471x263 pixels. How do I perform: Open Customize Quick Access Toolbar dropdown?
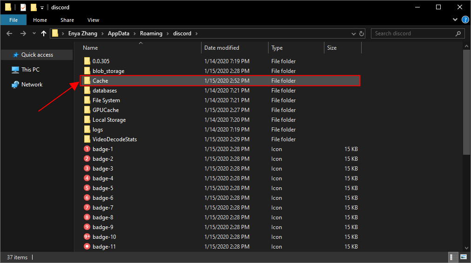(x=42, y=7)
